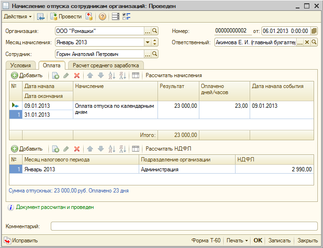Expand the Месяц начисления dropdown arrow
323x248 pixels.
click(148, 42)
